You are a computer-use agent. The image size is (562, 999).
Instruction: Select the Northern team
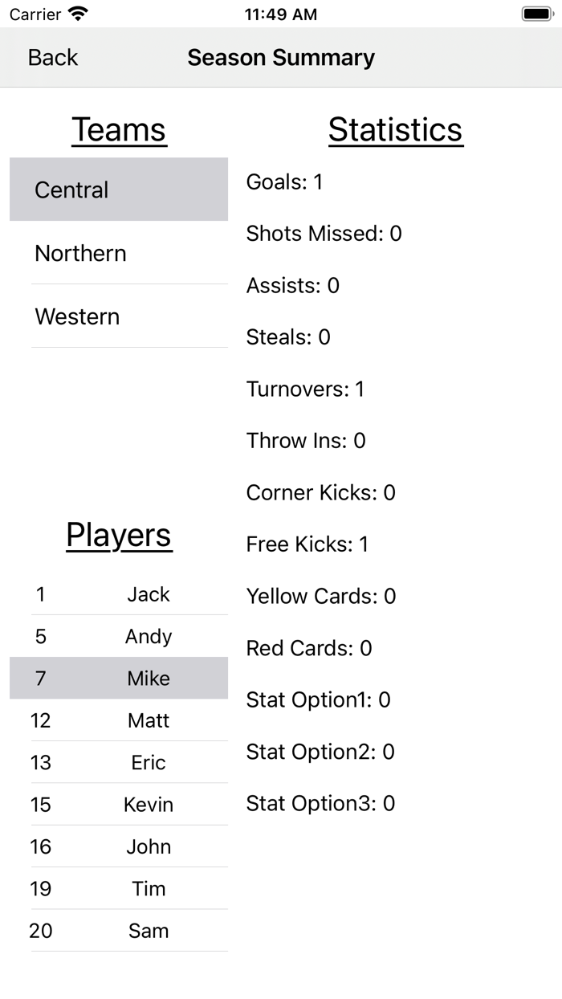point(119,253)
